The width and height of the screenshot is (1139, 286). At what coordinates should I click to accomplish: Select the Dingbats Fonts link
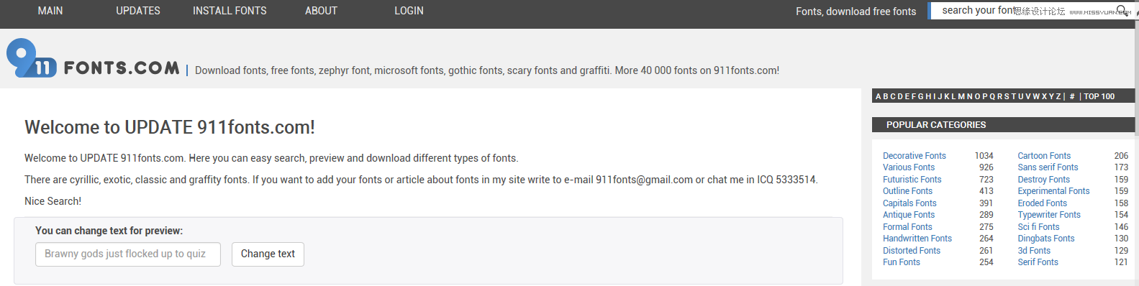[1046, 239]
